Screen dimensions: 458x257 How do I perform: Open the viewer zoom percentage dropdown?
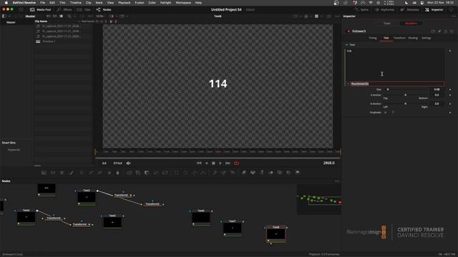pyautogui.click(x=101, y=16)
